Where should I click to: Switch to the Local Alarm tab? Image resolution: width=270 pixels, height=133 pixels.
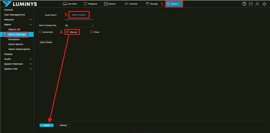51,15
